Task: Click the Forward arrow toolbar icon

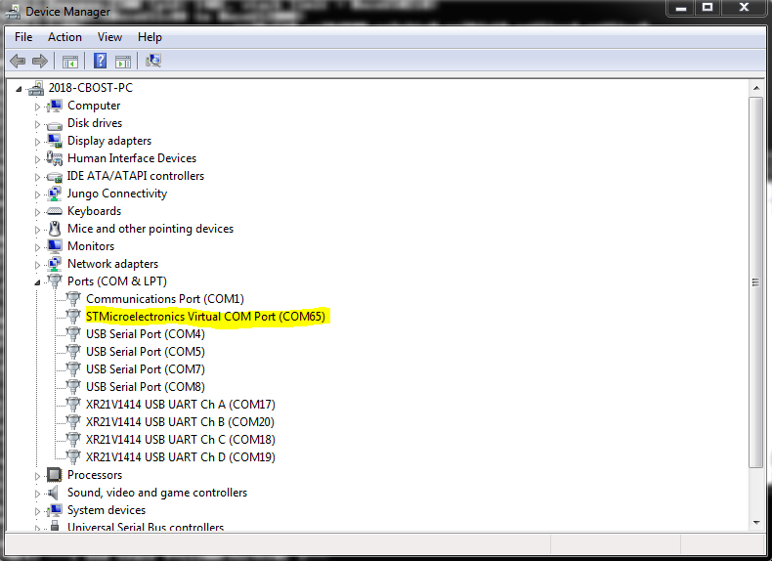Action: tap(40, 61)
